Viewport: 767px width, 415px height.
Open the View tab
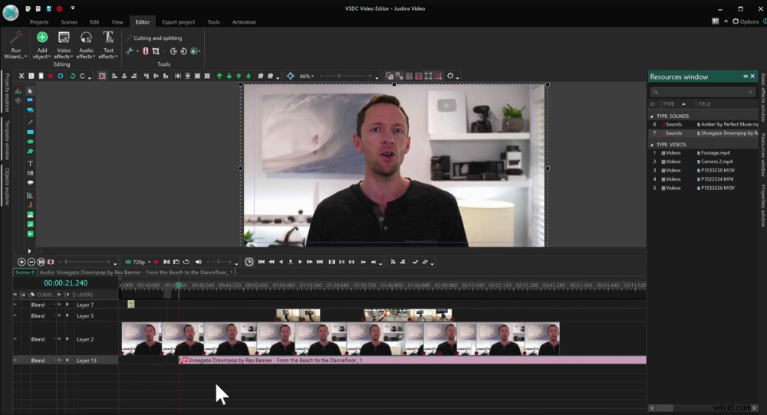click(x=117, y=22)
